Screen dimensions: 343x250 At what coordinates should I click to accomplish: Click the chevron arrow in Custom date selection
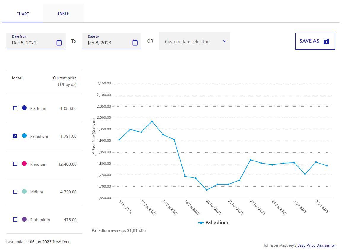[224, 41]
